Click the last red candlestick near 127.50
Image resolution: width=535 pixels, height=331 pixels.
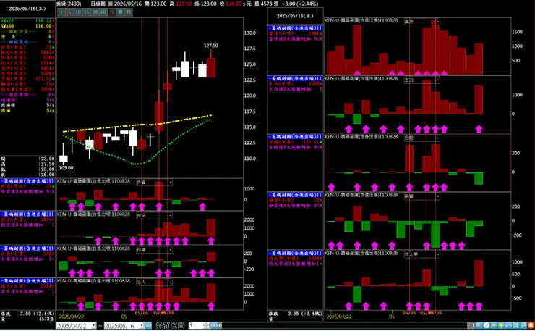pos(211,67)
